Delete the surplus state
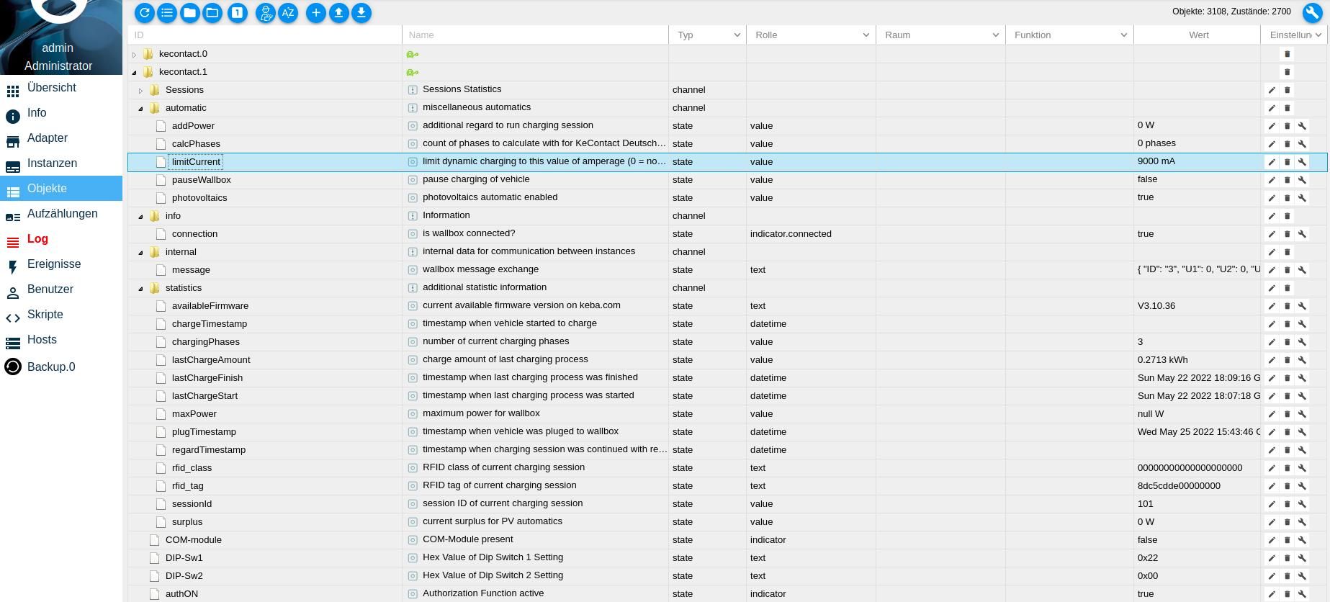The image size is (1330, 602). pos(1287,522)
